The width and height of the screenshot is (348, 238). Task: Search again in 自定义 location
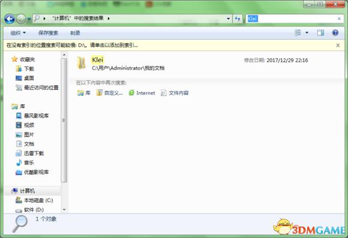point(109,93)
